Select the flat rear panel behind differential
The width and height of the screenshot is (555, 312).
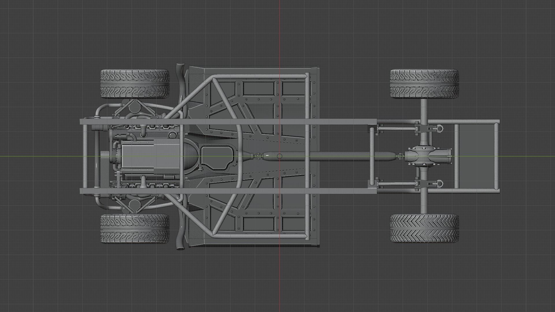[476, 156]
